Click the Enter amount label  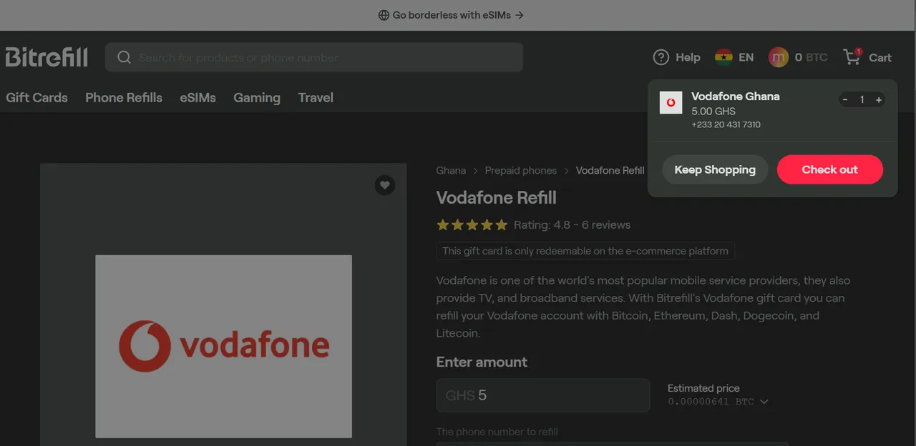pyautogui.click(x=482, y=362)
